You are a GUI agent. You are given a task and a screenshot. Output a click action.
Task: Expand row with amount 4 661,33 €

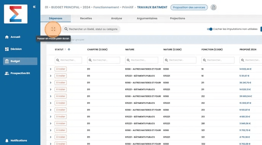50,117
